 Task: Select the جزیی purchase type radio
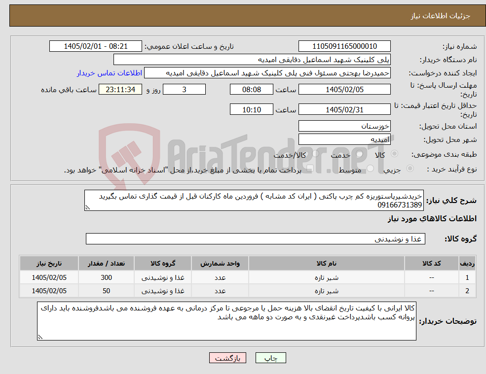tap(410, 169)
